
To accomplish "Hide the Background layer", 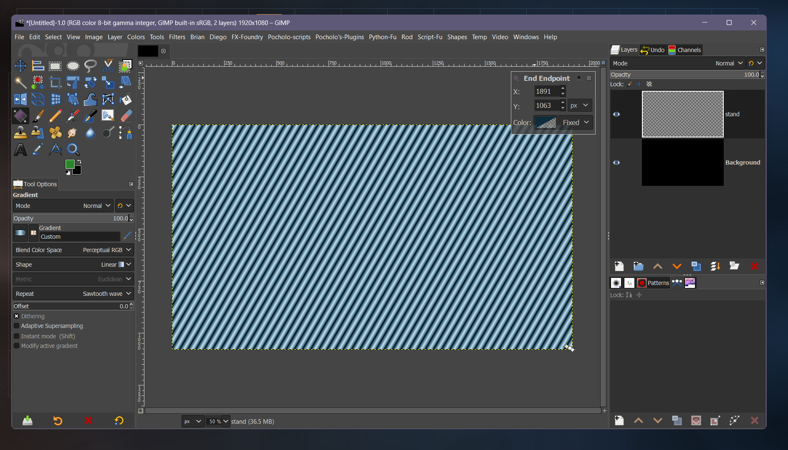I will 616,162.
